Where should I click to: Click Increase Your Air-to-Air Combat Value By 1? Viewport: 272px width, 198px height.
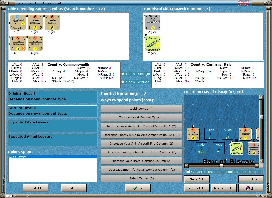click(142, 126)
